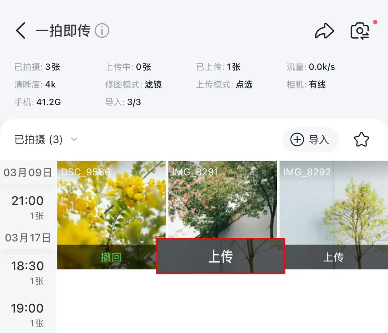Tap the star favorites icon
This screenshot has width=388, height=333.
click(361, 139)
